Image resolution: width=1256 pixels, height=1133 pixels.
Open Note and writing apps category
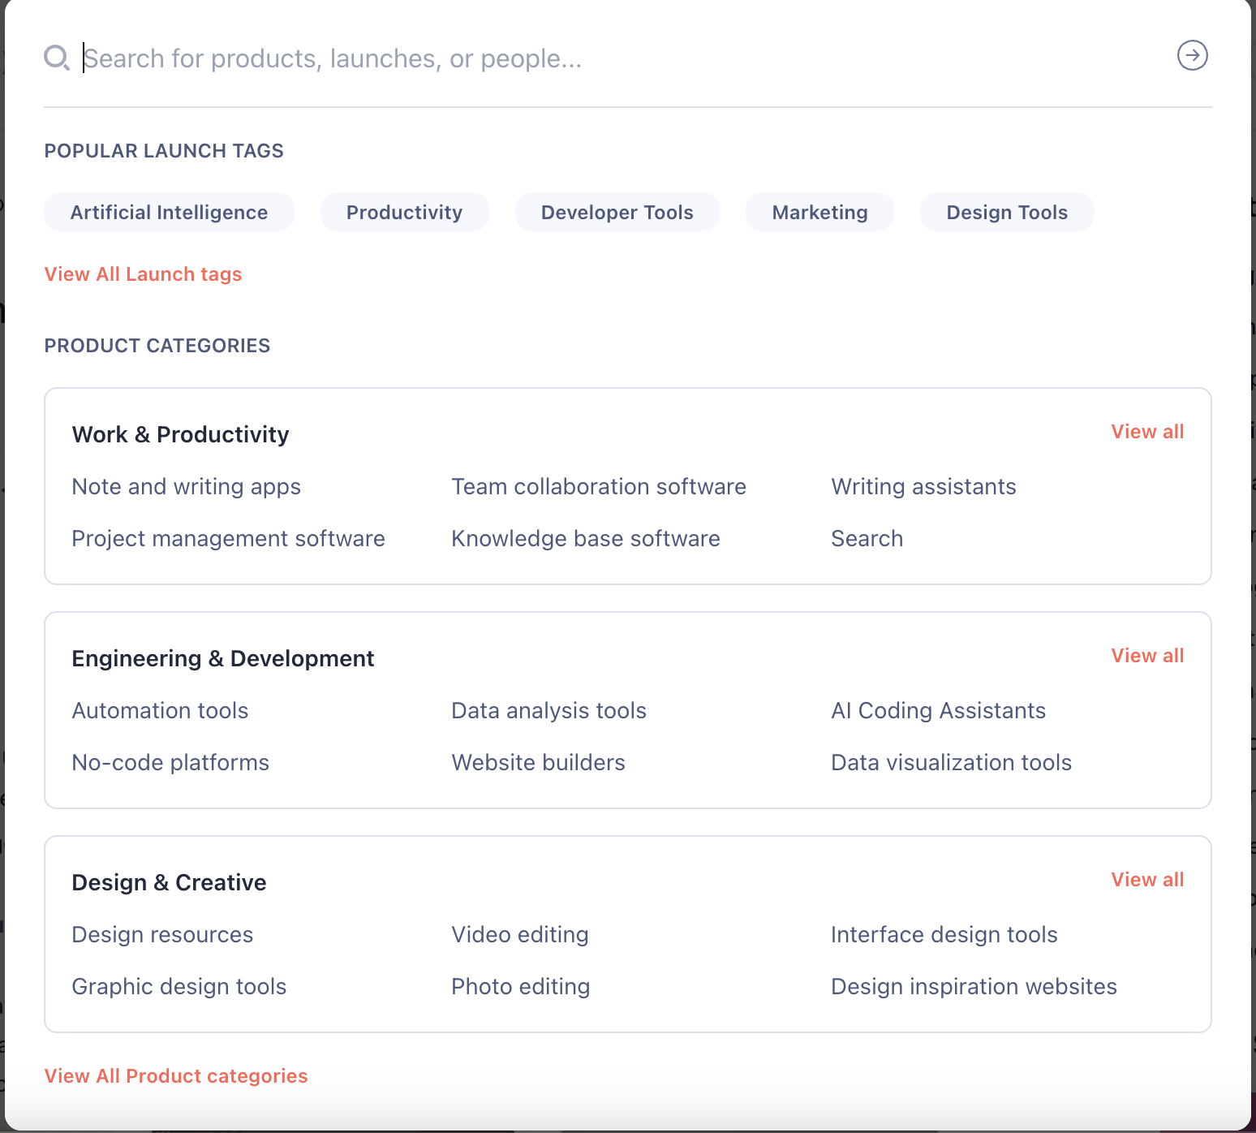tap(186, 487)
